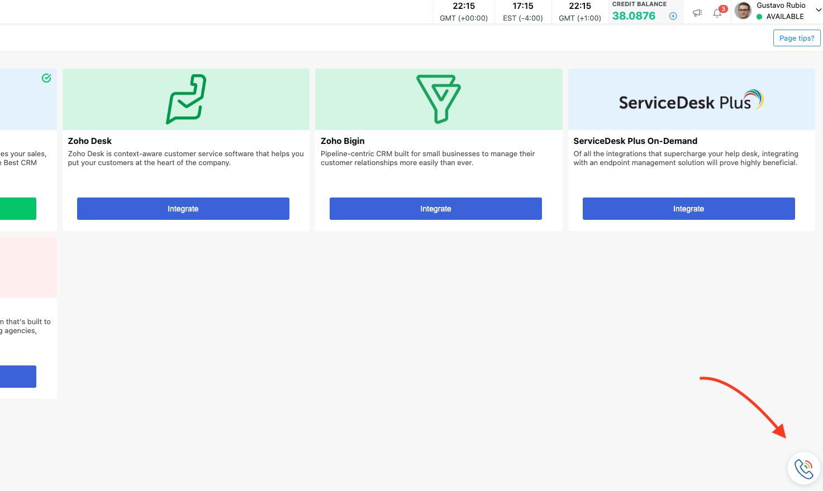
Task: Click the Zoho Desk title
Action: tap(90, 141)
